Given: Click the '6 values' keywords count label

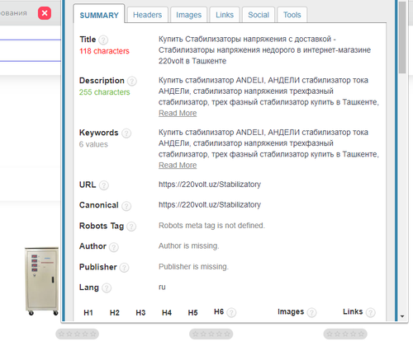Looking at the screenshot, I should click(x=93, y=144).
